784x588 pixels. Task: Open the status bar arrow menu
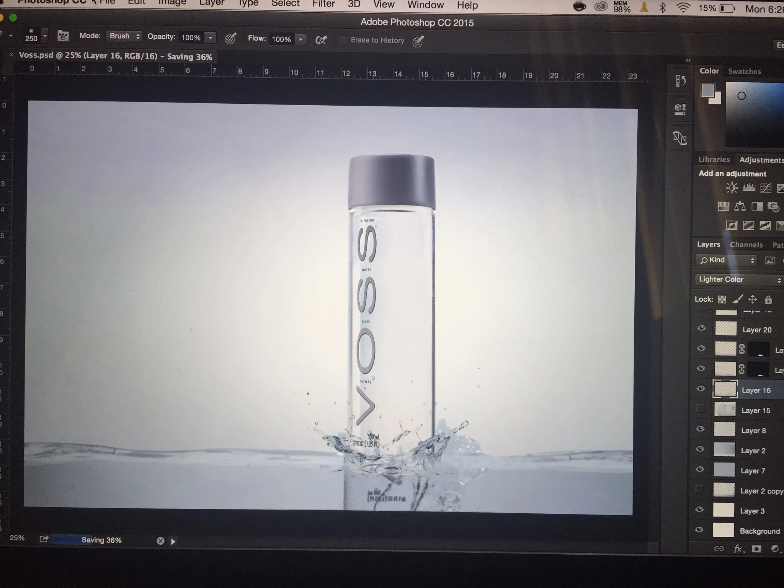(173, 541)
